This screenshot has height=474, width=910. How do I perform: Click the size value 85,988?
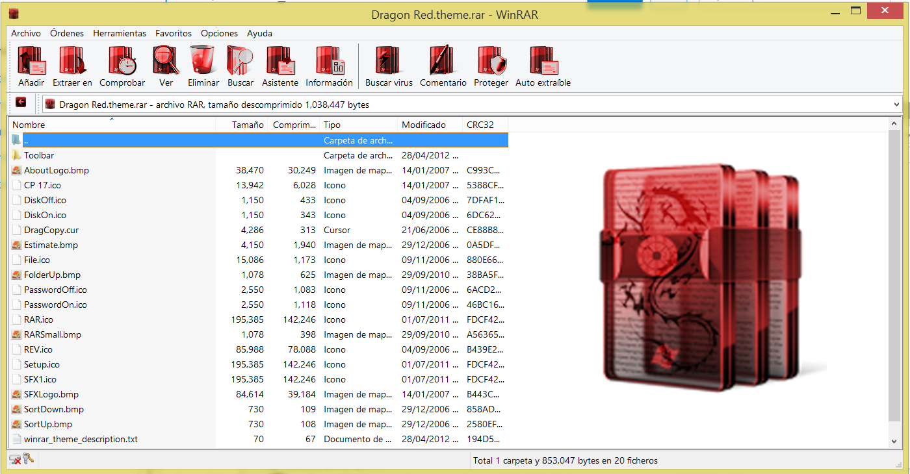click(250, 349)
